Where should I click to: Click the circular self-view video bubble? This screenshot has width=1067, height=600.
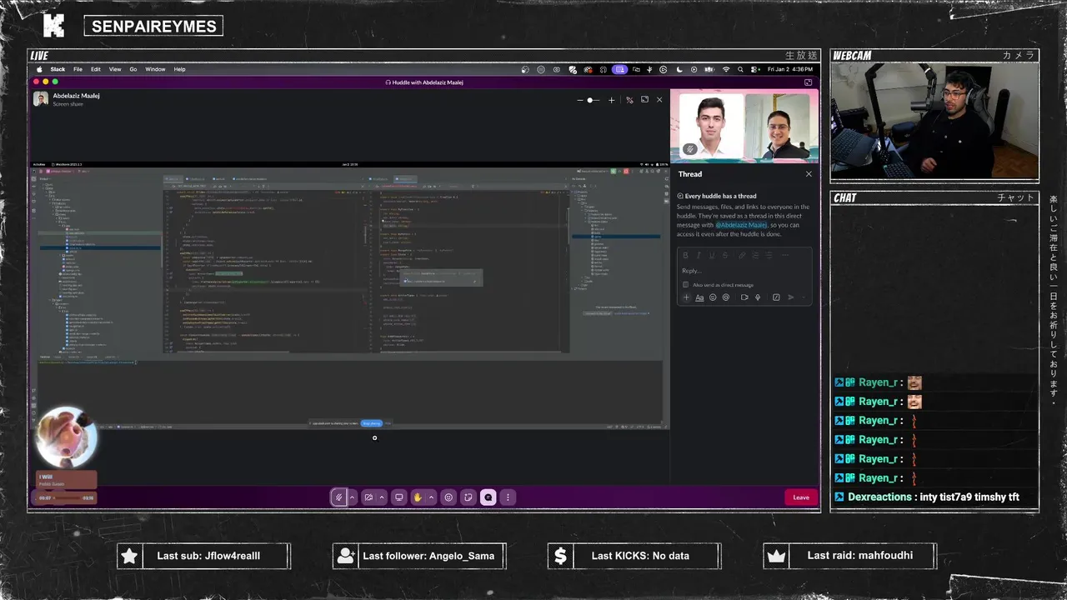(66, 438)
